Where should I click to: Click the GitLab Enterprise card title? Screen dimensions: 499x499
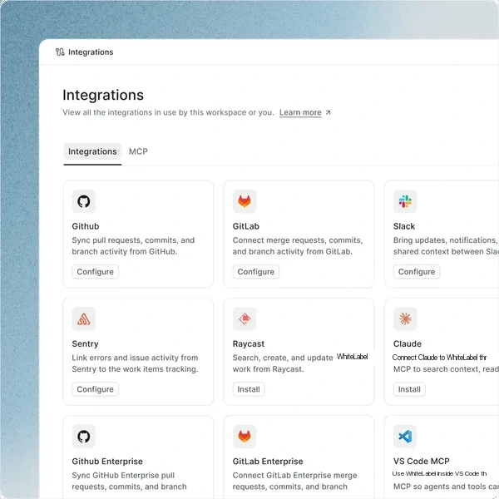tap(268, 461)
